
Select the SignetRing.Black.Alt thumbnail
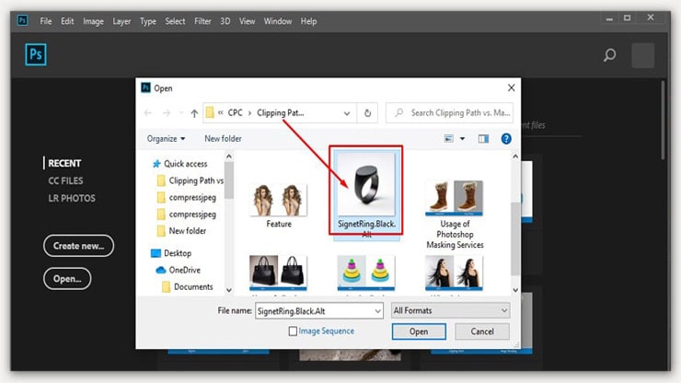365,188
